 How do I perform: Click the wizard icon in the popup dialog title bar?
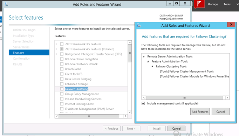(139, 26)
